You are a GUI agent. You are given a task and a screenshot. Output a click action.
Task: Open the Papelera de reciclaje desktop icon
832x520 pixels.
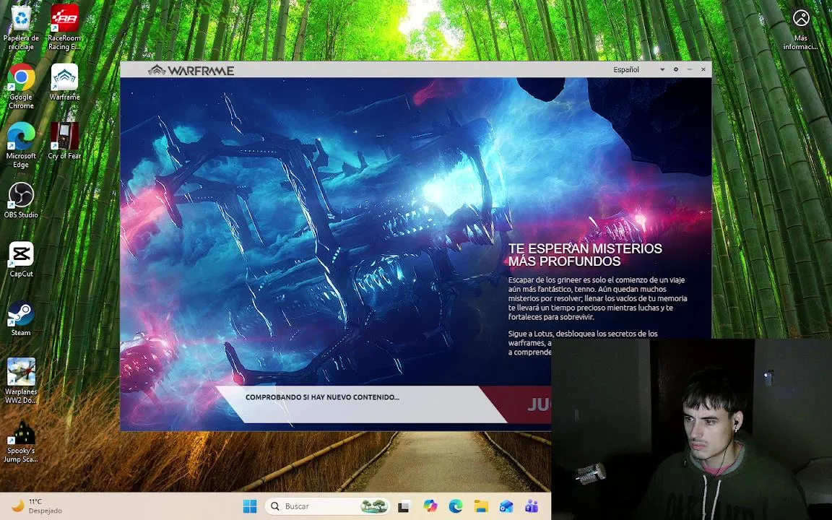pos(21,27)
